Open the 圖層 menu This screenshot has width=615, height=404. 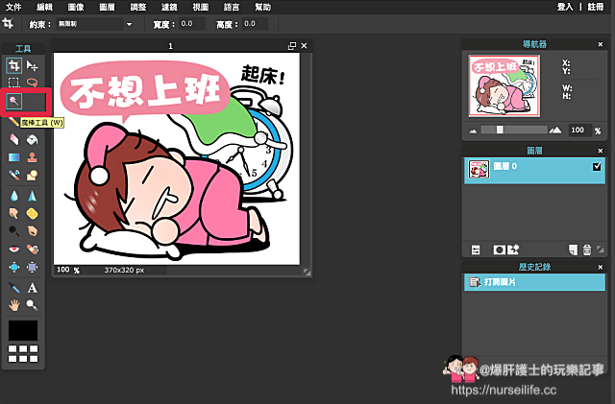(107, 7)
